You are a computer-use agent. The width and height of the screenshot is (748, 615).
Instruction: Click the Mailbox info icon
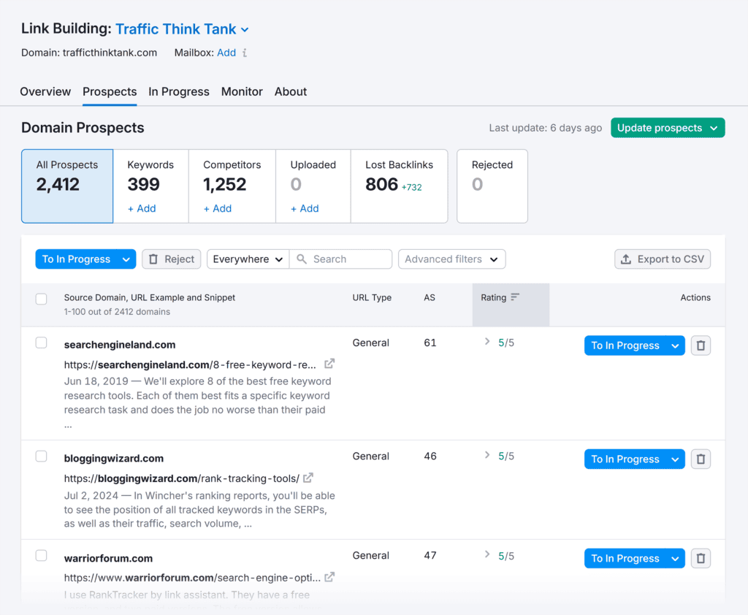(x=245, y=53)
